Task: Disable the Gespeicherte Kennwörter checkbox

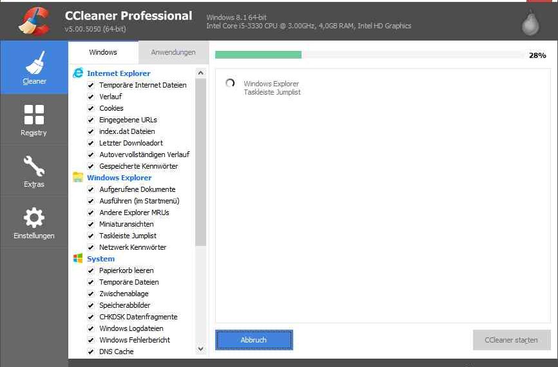Action: (x=91, y=166)
